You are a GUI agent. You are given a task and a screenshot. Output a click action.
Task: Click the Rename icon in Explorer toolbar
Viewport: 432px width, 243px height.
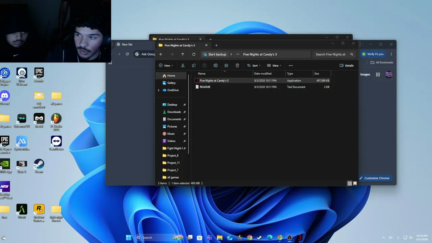[215, 65]
